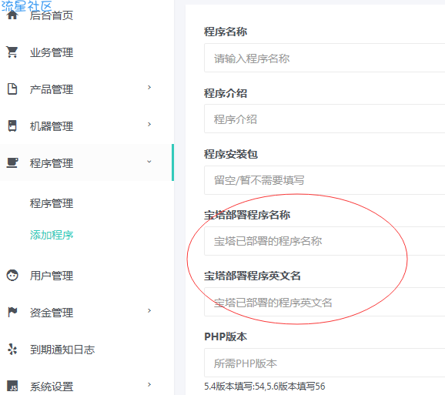Select the 程序管理 submenu entry

click(52, 203)
